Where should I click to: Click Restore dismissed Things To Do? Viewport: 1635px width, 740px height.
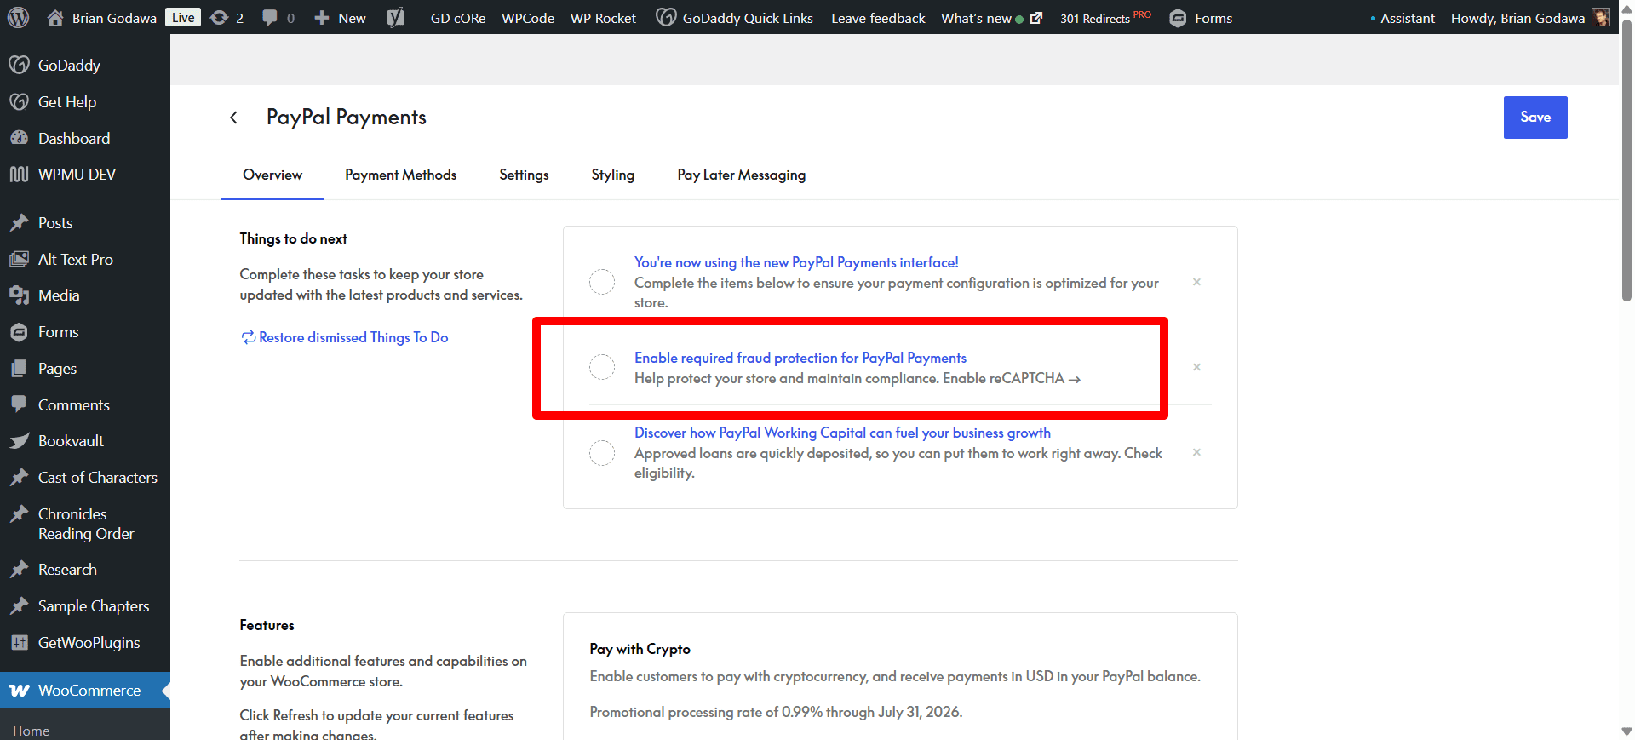[345, 337]
